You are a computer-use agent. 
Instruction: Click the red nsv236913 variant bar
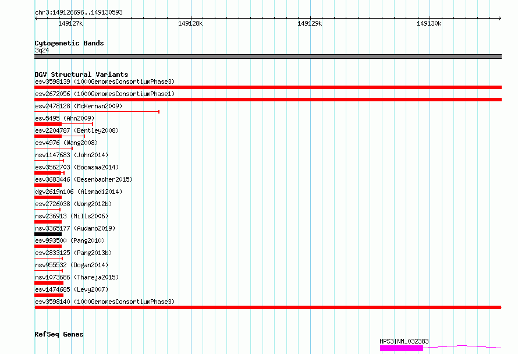(x=48, y=222)
